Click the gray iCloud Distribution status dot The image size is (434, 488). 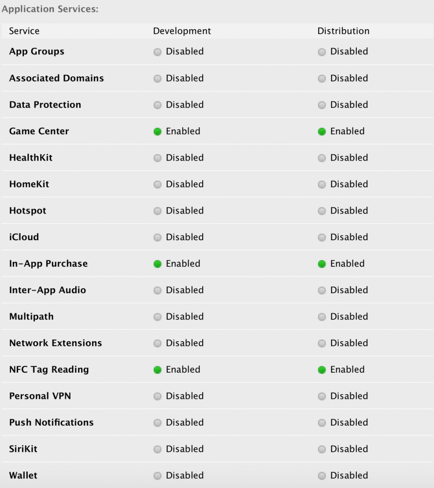tap(322, 237)
